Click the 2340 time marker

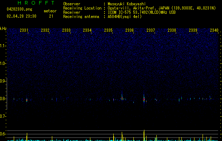click(x=214, y=30)
